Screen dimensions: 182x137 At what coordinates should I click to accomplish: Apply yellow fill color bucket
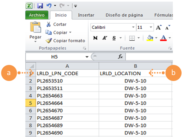coord(150,38)
